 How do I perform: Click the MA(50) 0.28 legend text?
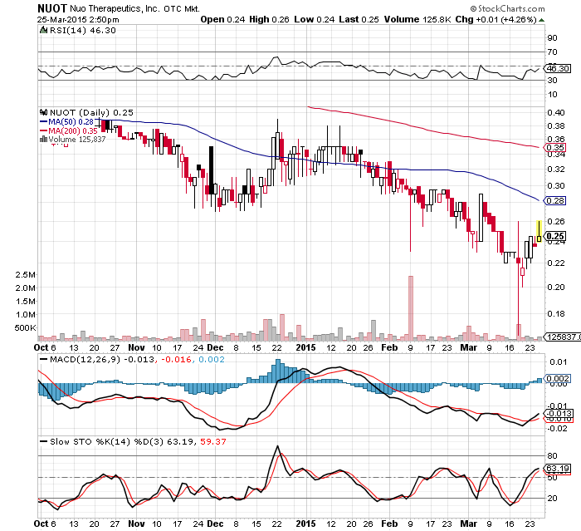(x=71, y=121)
